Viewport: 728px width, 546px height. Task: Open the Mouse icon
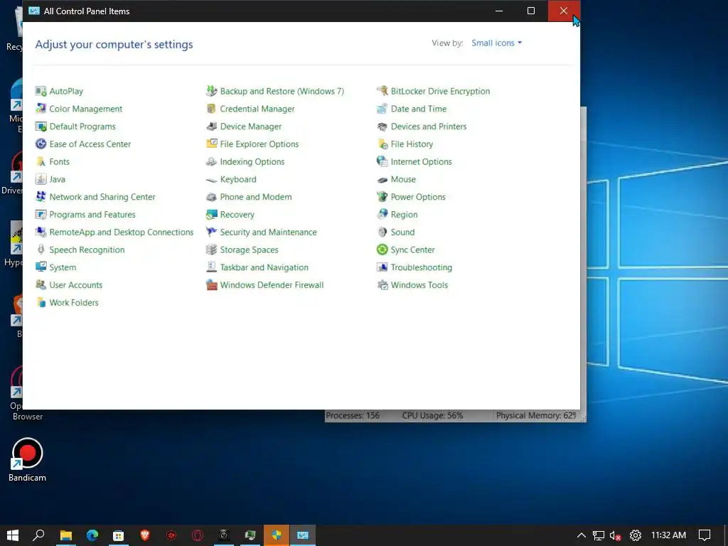point(382,179)
